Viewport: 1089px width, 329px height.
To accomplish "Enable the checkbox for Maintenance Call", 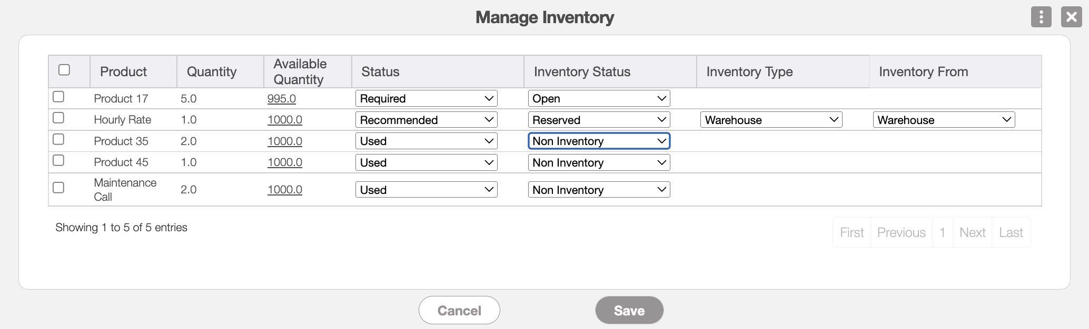I will (x=58, y=188).
